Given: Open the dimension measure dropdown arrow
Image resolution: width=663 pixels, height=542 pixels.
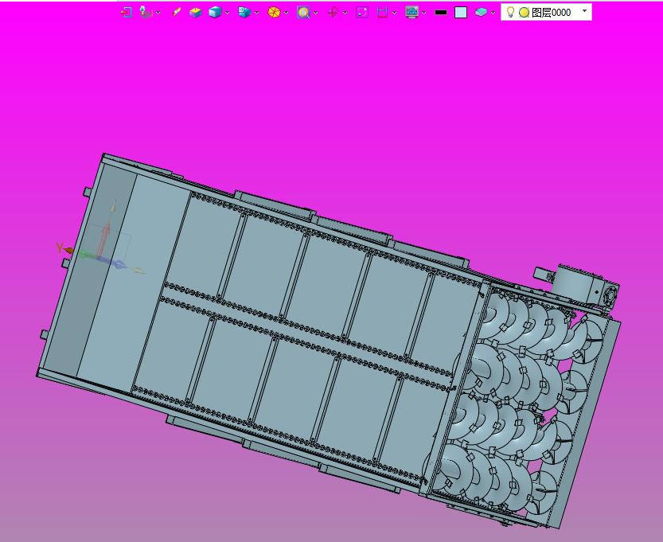Looking at the screenshot, I should click(x=394, y=13).
